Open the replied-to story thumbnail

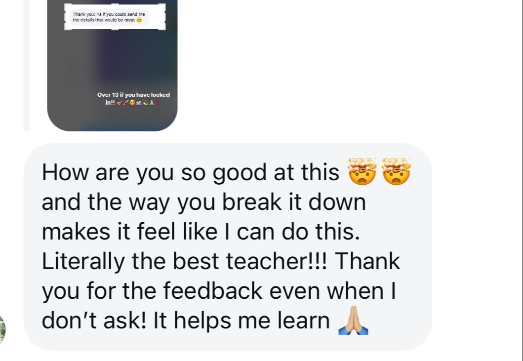(x=112, y=65)
